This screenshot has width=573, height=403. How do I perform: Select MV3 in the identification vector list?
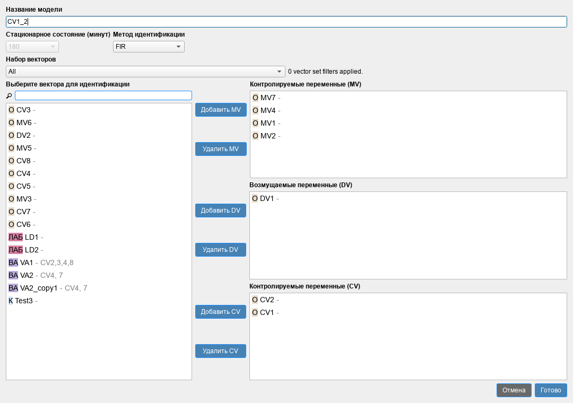(x=99, y=199)
